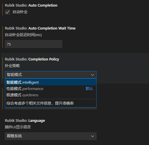Collapse the Completion Policy dropdown chevron
The width and height of the screenshot is (149, 145).
(x=93, y=75)
